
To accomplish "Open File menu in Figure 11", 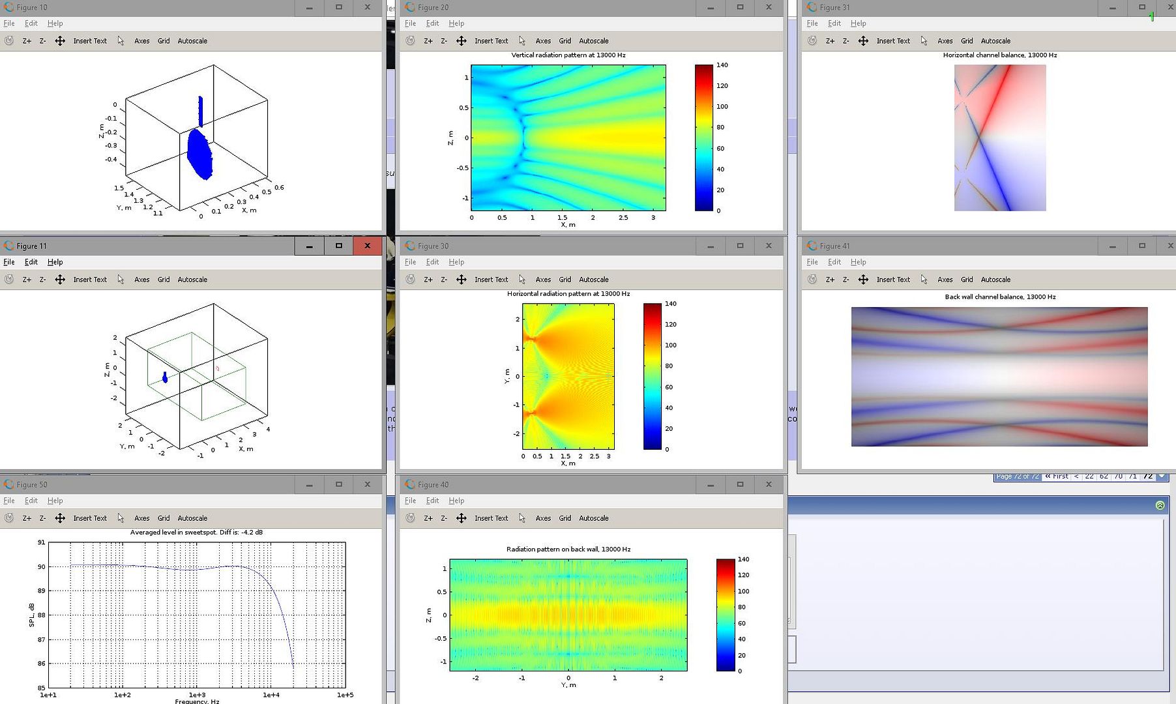I will click(9, 262).
